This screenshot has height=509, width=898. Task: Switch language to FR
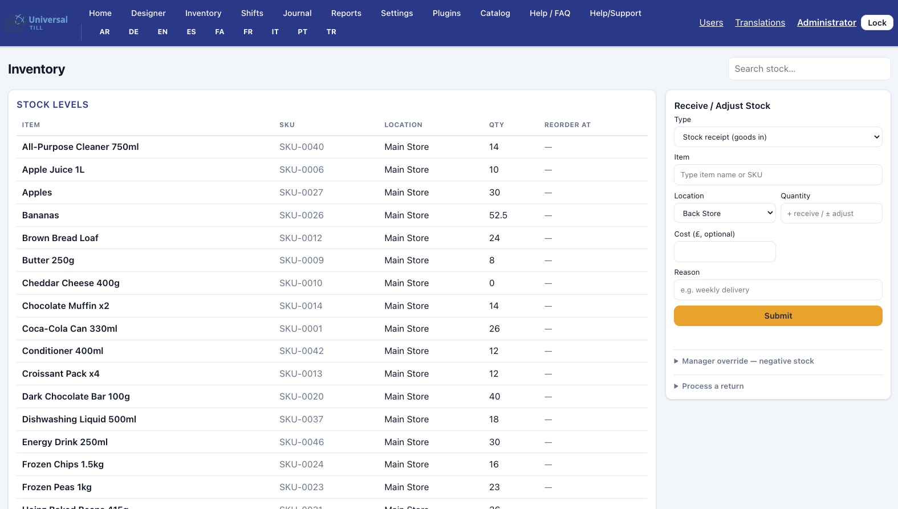point(248,32)
